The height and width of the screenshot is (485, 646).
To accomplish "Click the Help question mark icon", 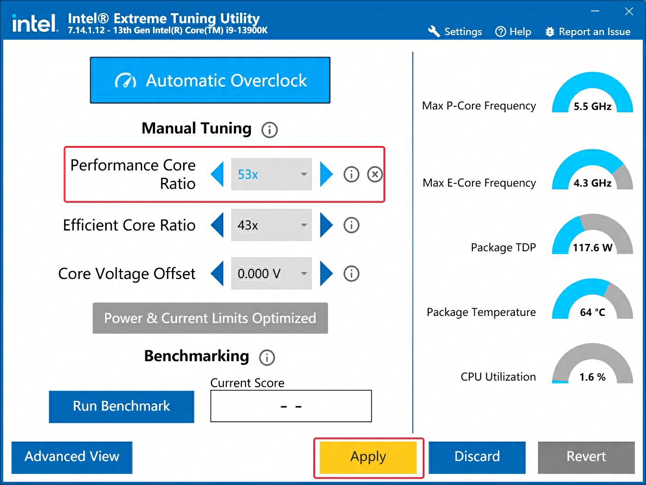I will [x=500, y=31].
